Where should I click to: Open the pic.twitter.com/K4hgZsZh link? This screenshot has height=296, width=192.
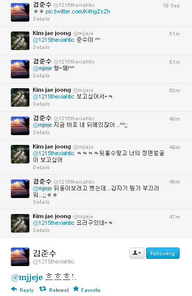point(77,12)
